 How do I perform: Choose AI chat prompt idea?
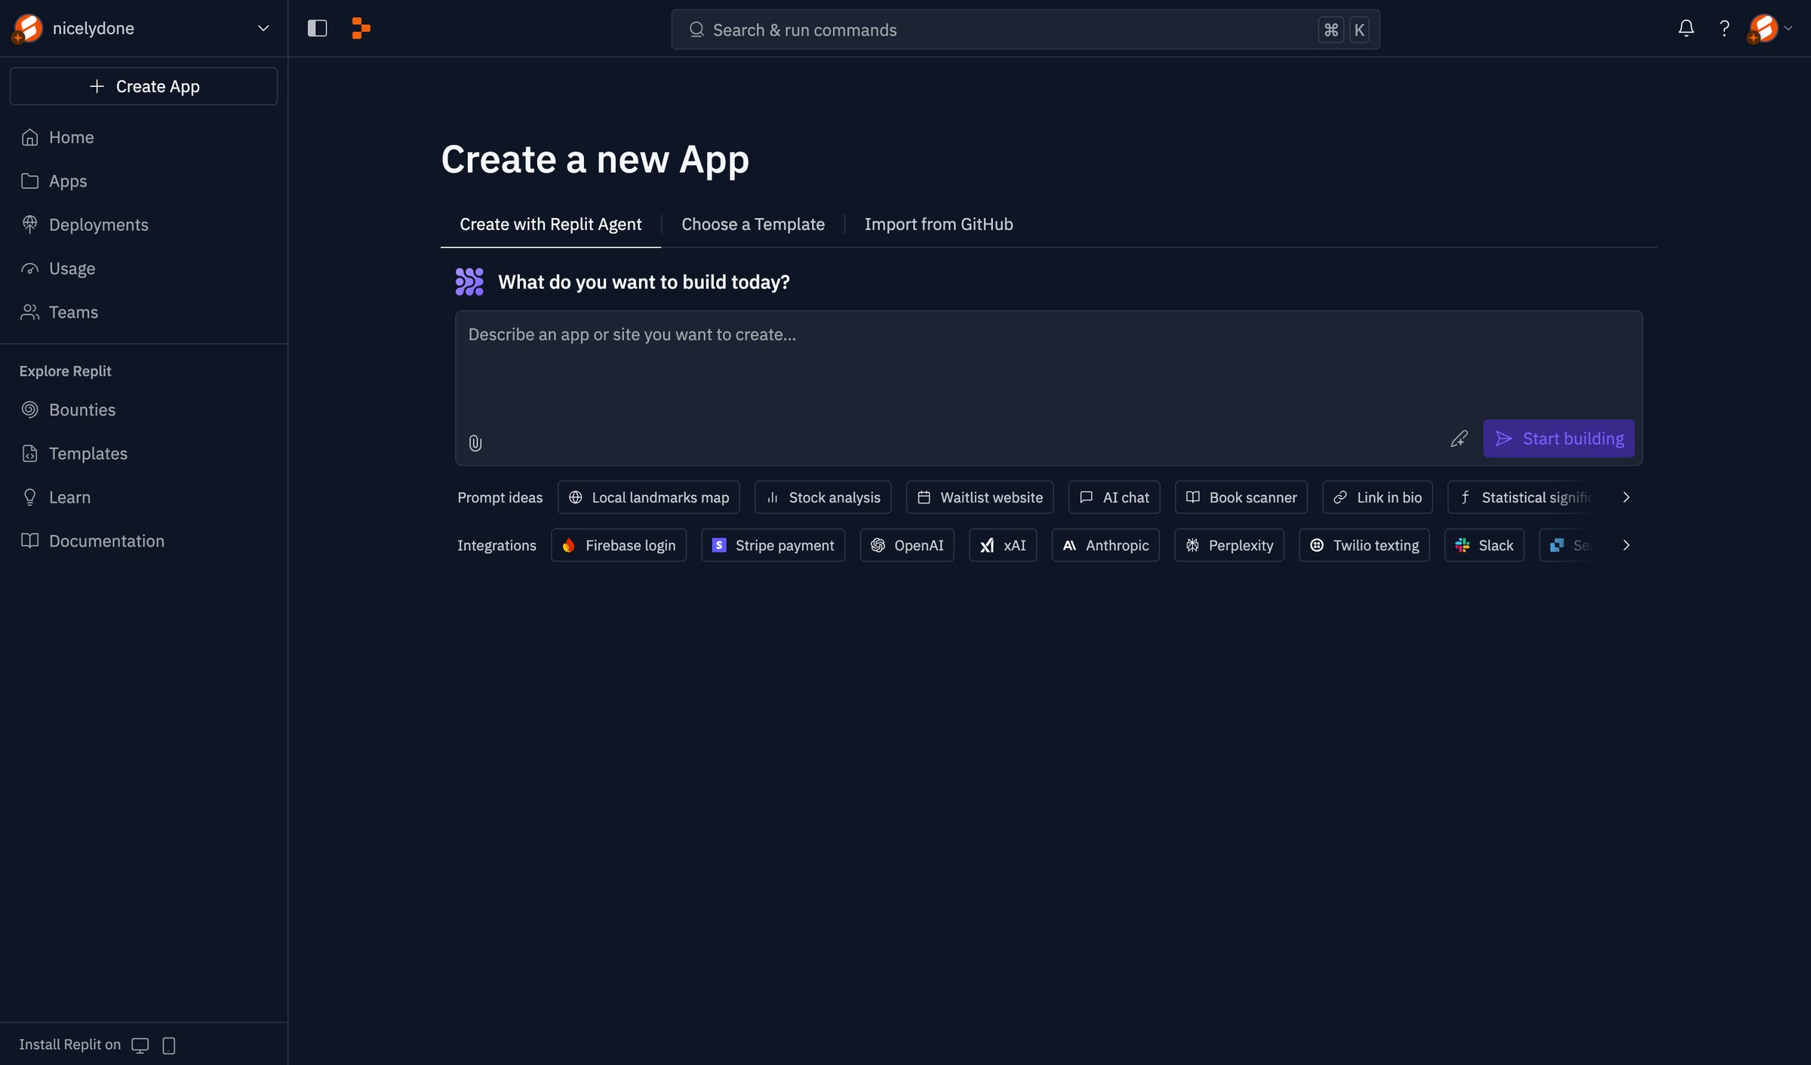tap(1115, 497)
